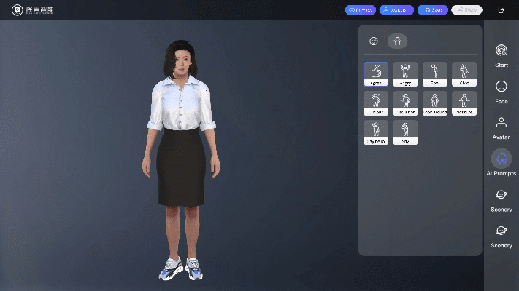The image size is (519, 291).
Task: Select the Agree thumbs-up gesture
Action: [x=376, y=73]
